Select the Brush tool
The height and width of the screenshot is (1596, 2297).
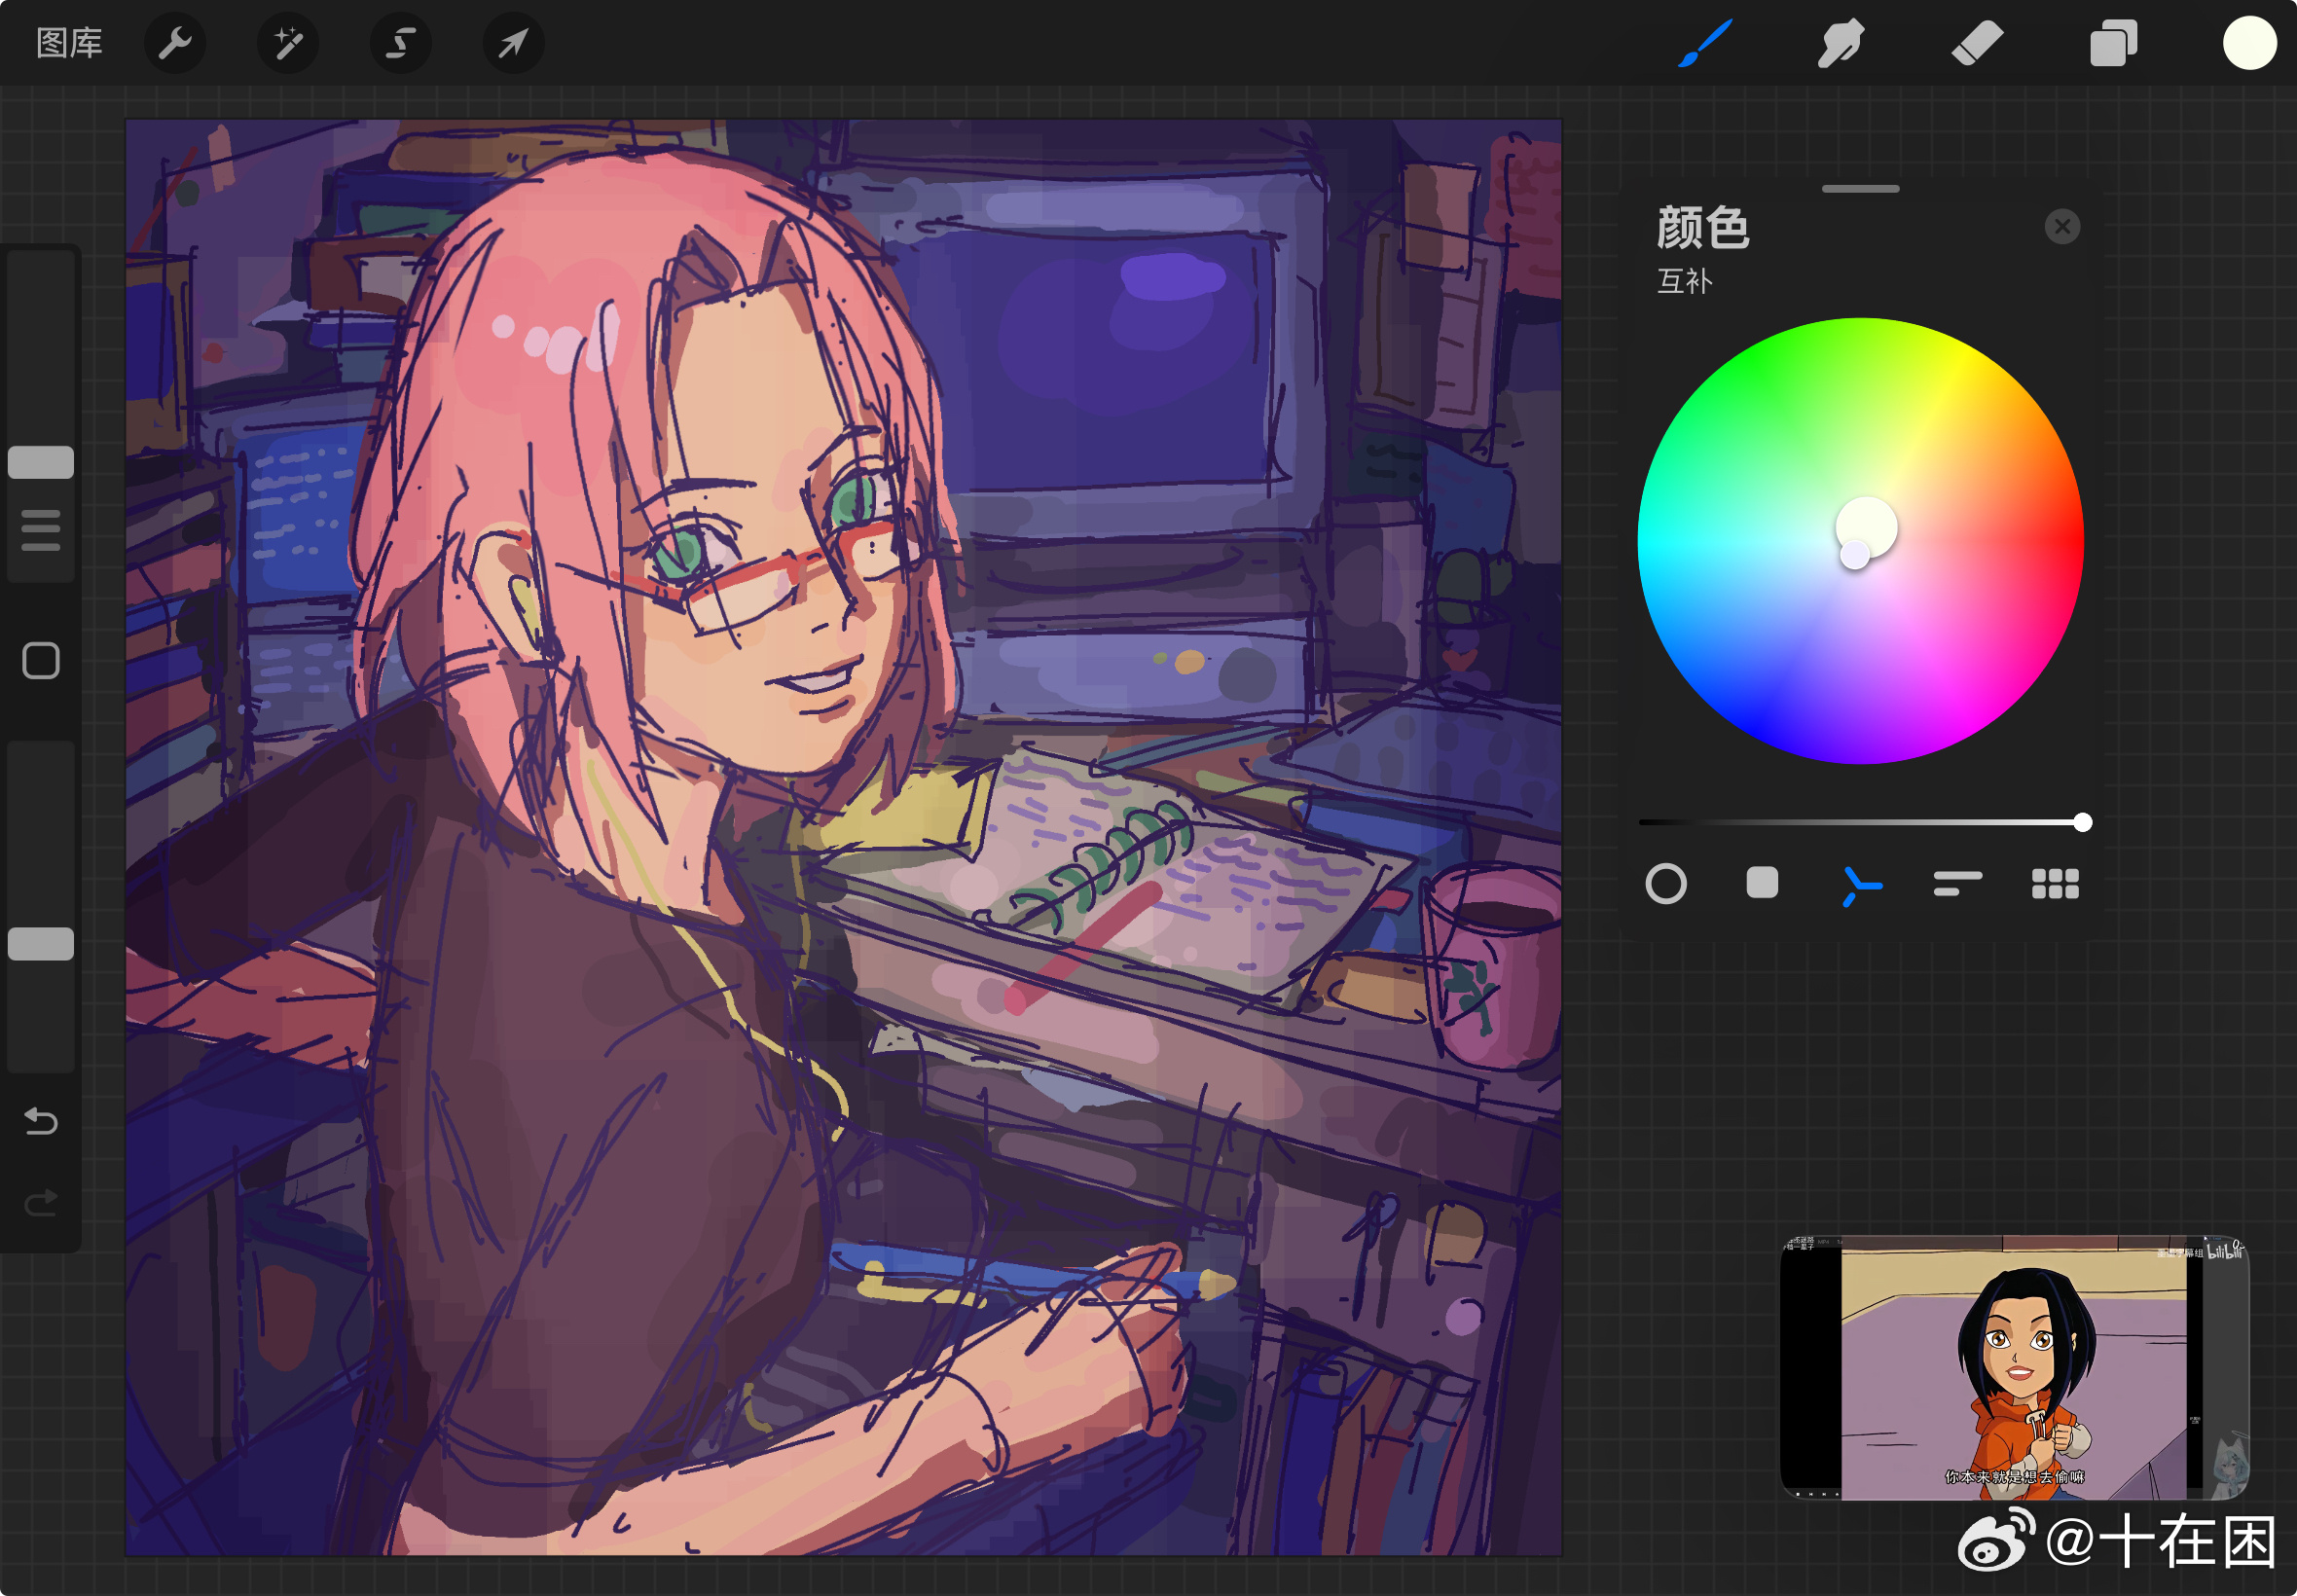[1704, 43]
